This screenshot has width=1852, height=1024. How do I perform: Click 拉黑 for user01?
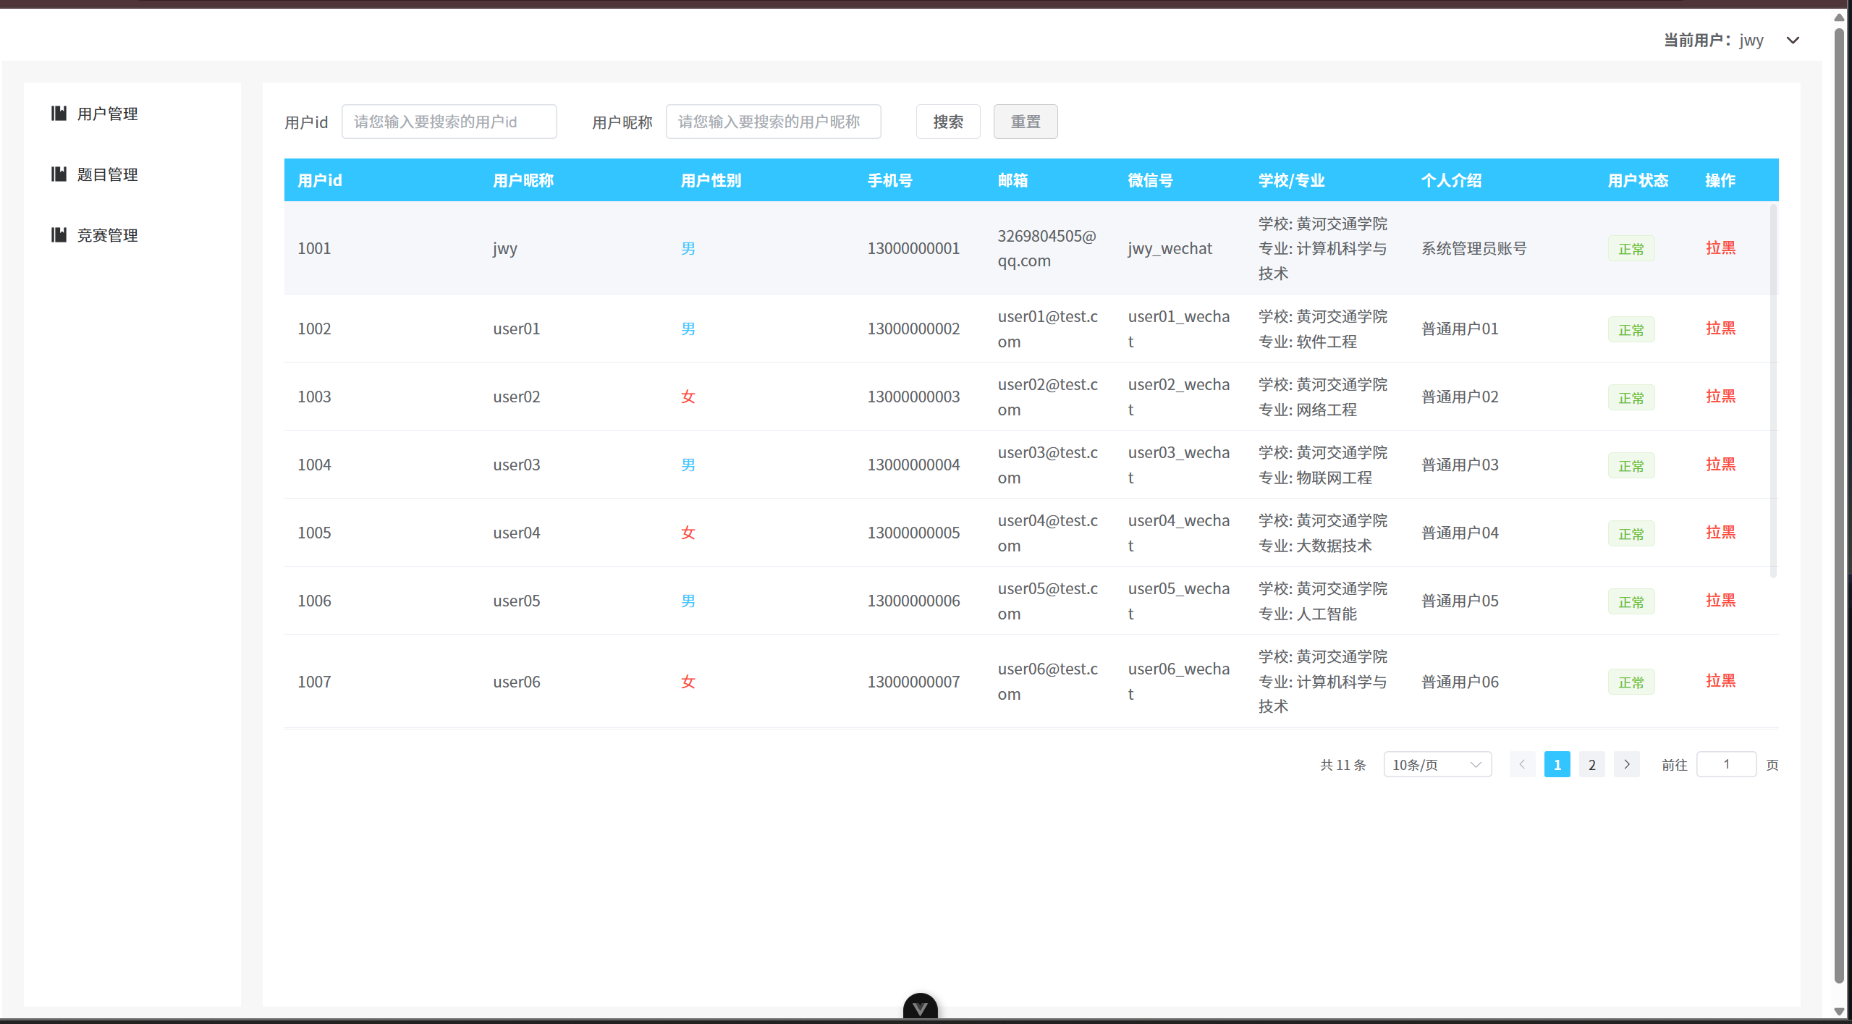pyautogui.click(x=1720, y=329)
